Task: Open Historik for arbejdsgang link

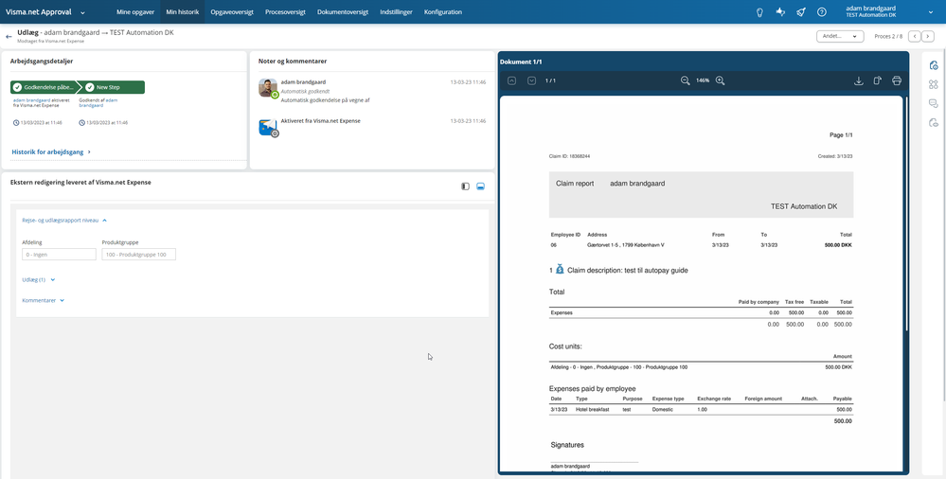Action: point(51,152)
